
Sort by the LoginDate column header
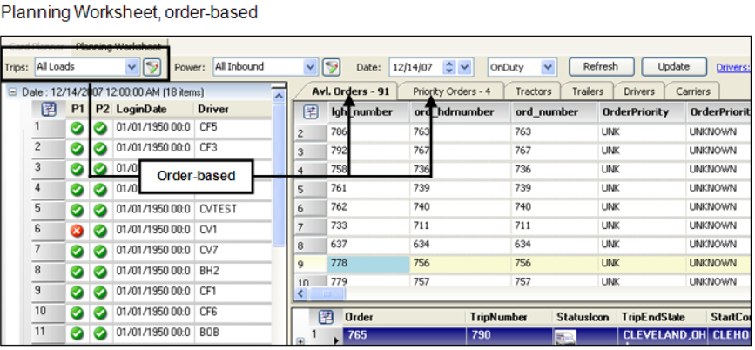(153, 110)
